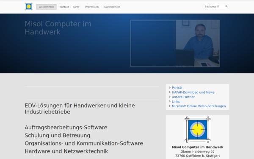This screenshot has width=254, height=159.
Task: Click the Misol Computer im Handwerk banner title
Action: tap(58, 28)
